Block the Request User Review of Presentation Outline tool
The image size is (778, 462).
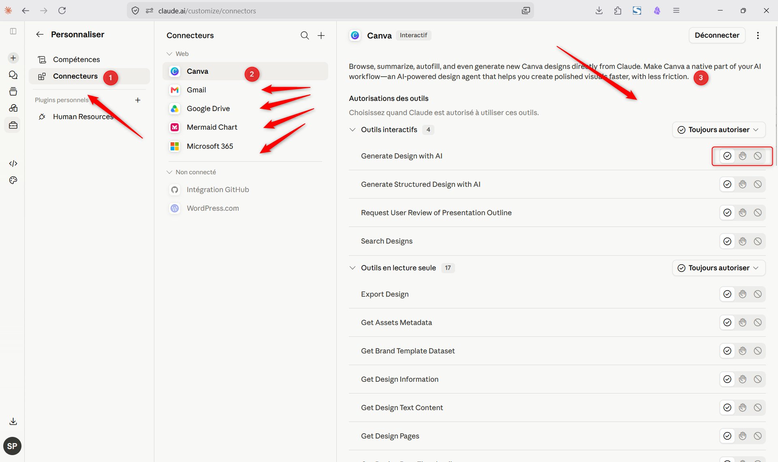[758, 213]
